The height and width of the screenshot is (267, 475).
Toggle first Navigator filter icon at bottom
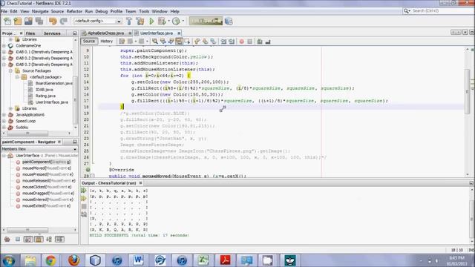[x=7, y=239]
